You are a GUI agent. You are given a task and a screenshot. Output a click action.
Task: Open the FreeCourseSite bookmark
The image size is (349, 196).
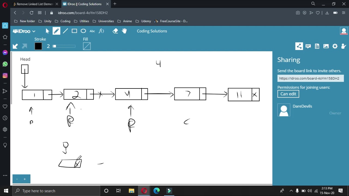pyautogui.click(x=171, y=21)
